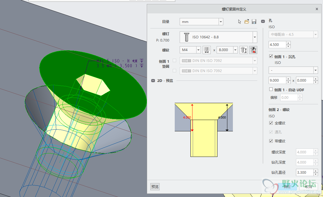Collapse the 2D - 预览 section
323x197 pixels.
point(153,81)
